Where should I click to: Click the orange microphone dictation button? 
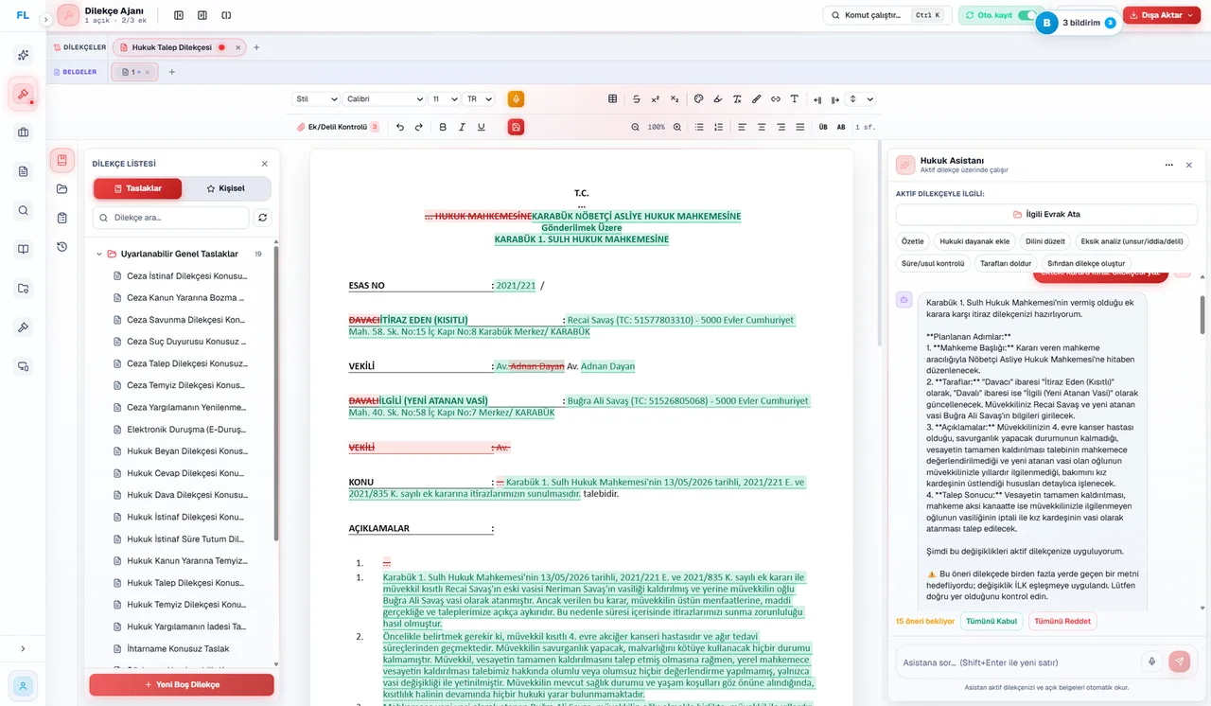[x=516, y=99]
